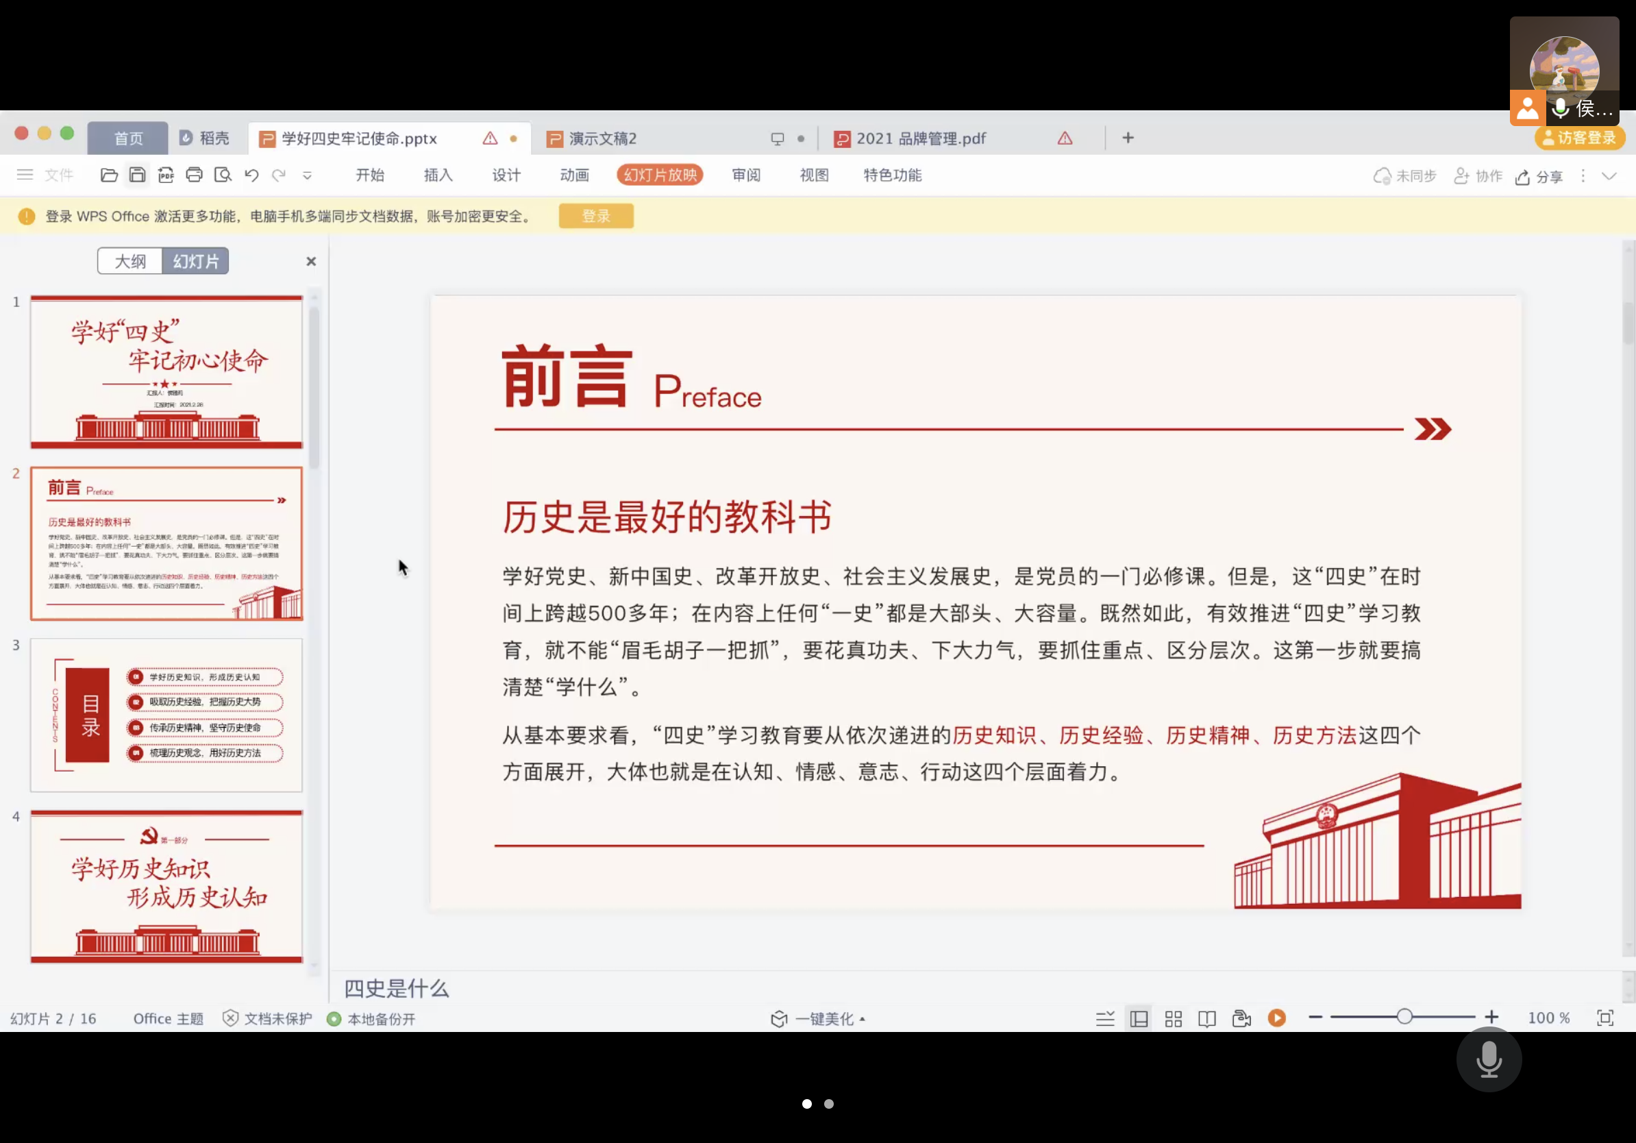Toggle full screen mode via fit icon

1606,1018
